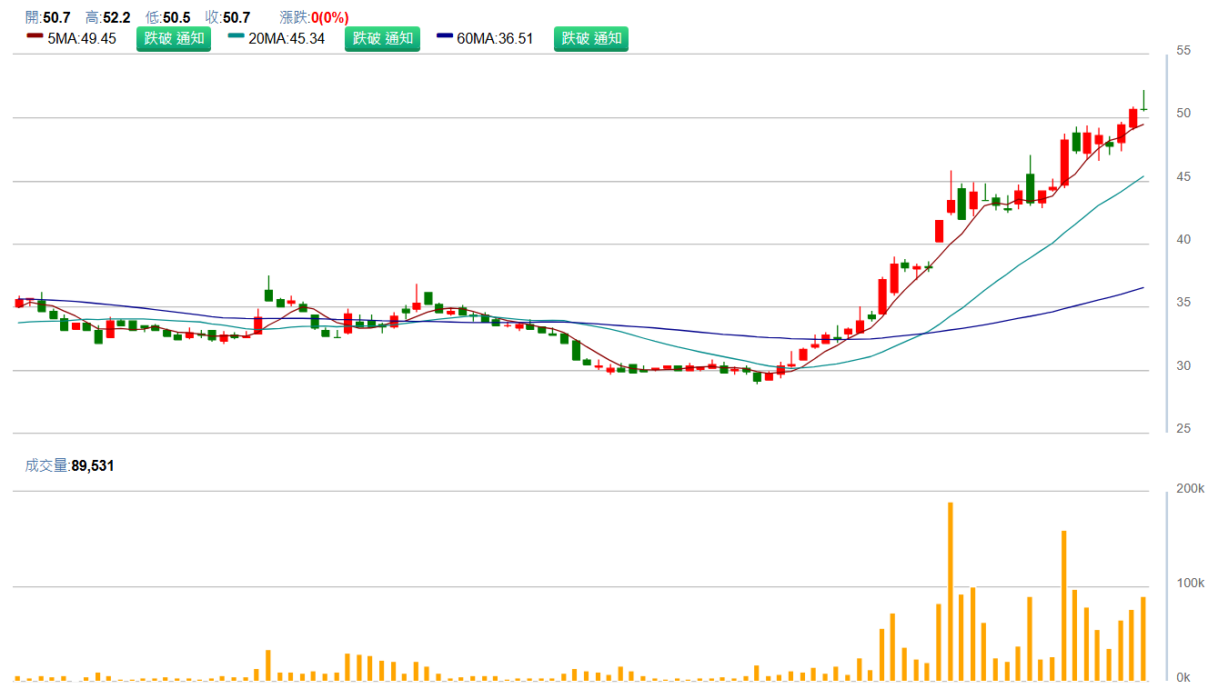Viewport: 1218px width, 689px height.
Task: Click the 0k label on the volume axis
Action: click(1183, 678)
